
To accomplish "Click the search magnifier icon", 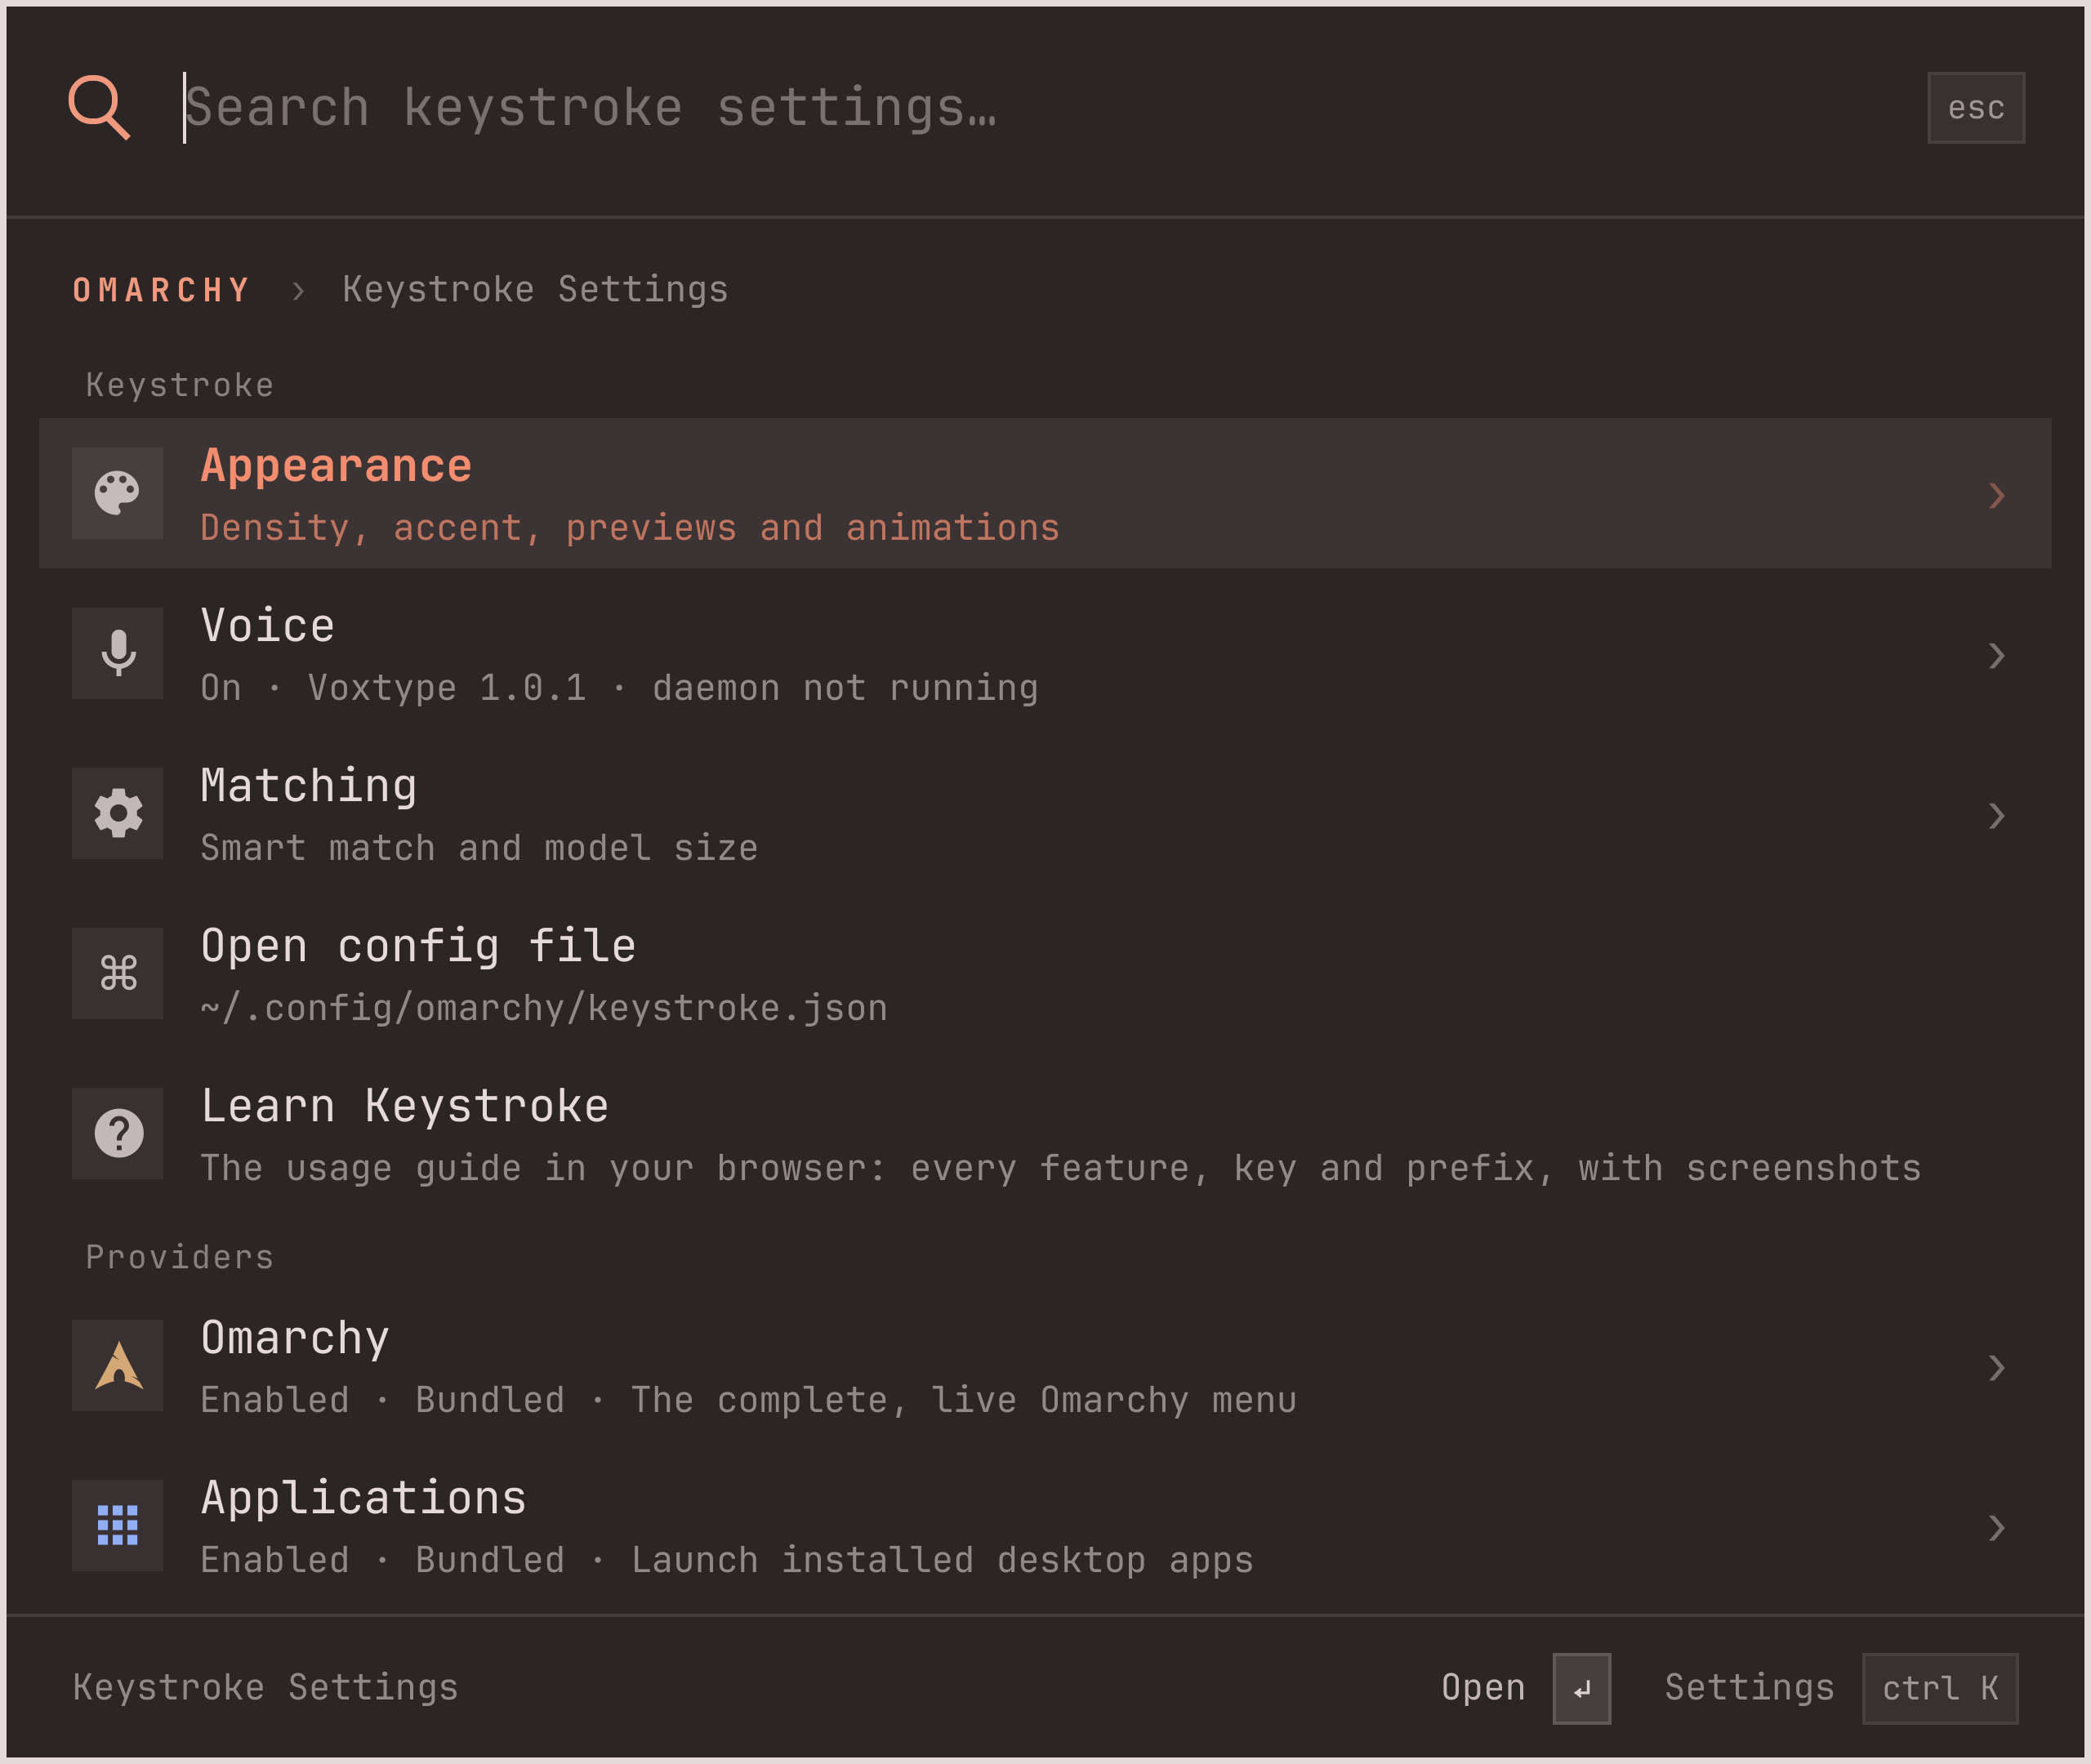I will pos(99,107).
